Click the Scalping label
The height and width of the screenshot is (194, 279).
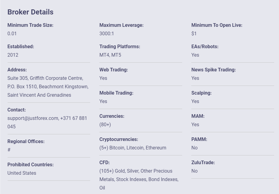point(202,93)
